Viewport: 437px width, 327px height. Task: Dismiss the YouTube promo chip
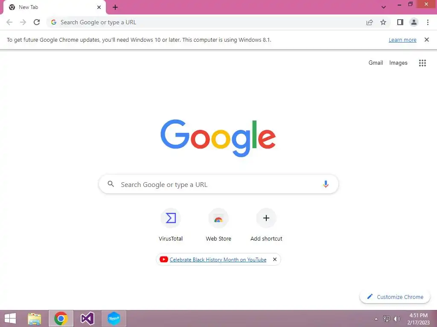pyautogui.click(x=275, y=259)
